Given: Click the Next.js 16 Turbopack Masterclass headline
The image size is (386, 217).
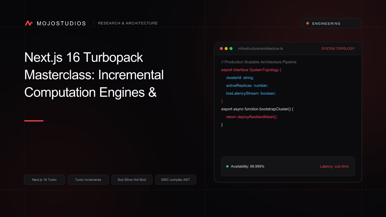Looking at the screenshot, I should [x=94, y=75].
